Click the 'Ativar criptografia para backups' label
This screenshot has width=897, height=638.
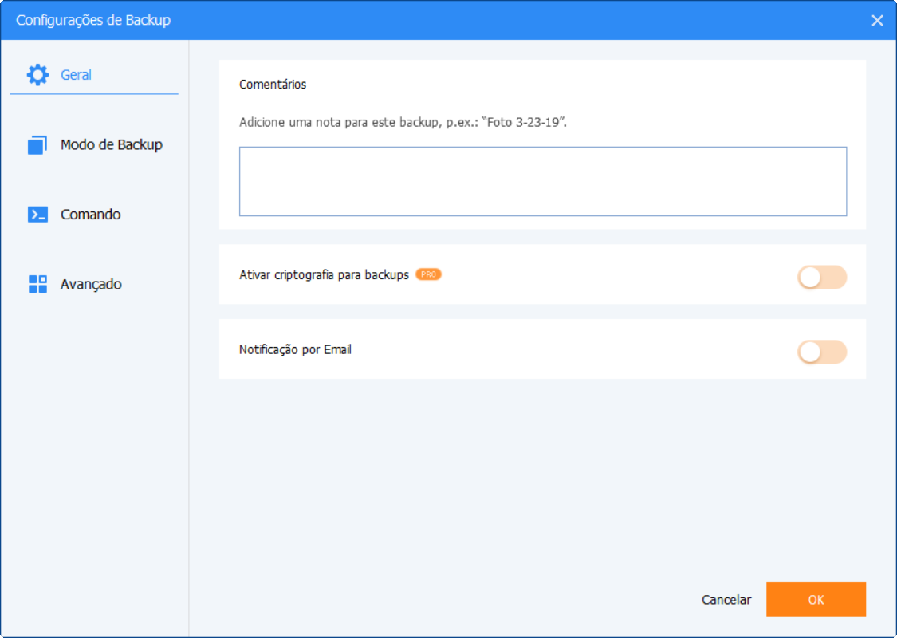tap(324, 275)
